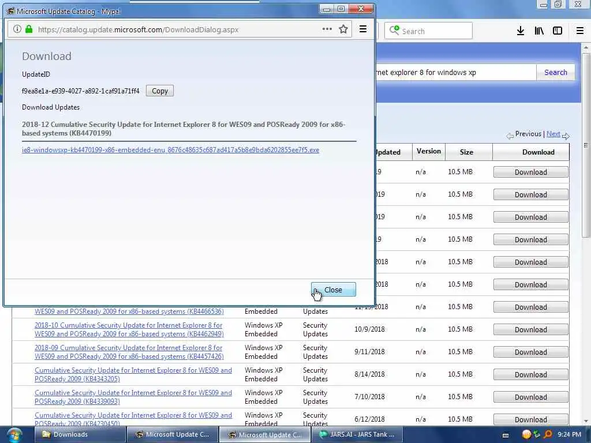Open the main browser hamburger menu
The image size is (591, 443).
click(580, 31)
